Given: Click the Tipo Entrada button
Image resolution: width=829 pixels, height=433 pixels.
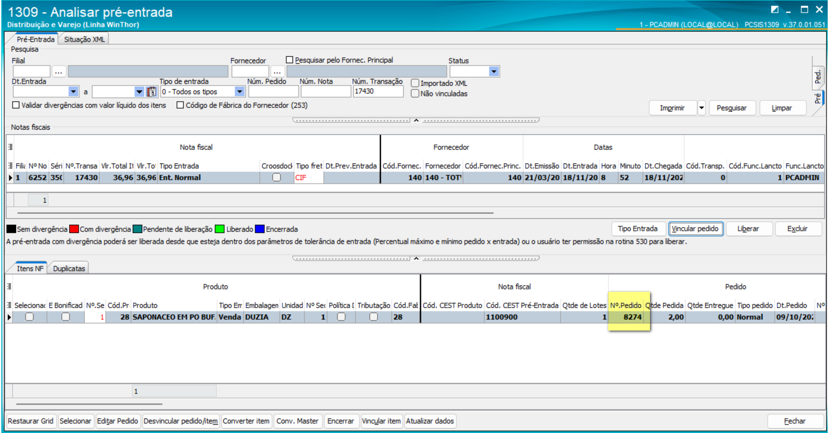Looking at the screenshot, I should [x=637, y=229].
